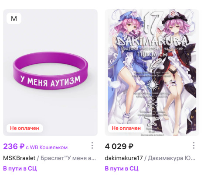Click the 'с WB Кошельком' label
The width and height of the screenshot is (211, 188).
[47, 147]
